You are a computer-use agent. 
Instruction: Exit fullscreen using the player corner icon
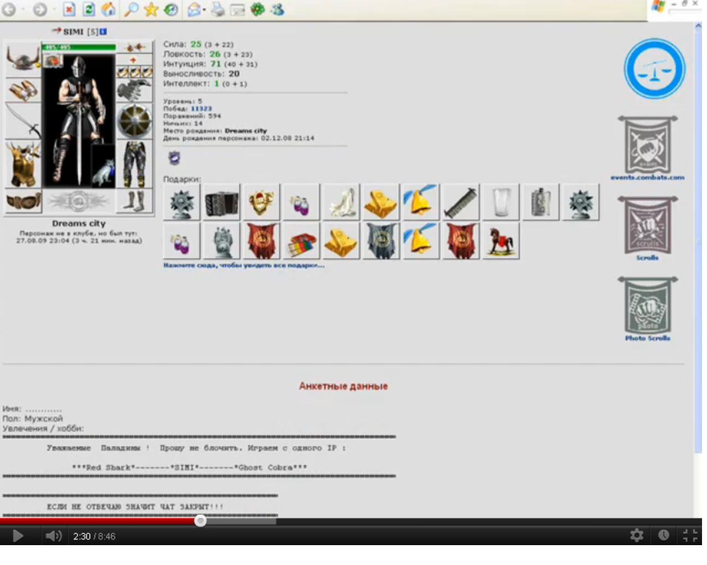coord(690,535)
